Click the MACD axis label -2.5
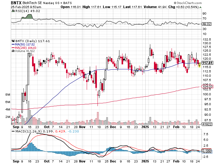 pos(205,157)
